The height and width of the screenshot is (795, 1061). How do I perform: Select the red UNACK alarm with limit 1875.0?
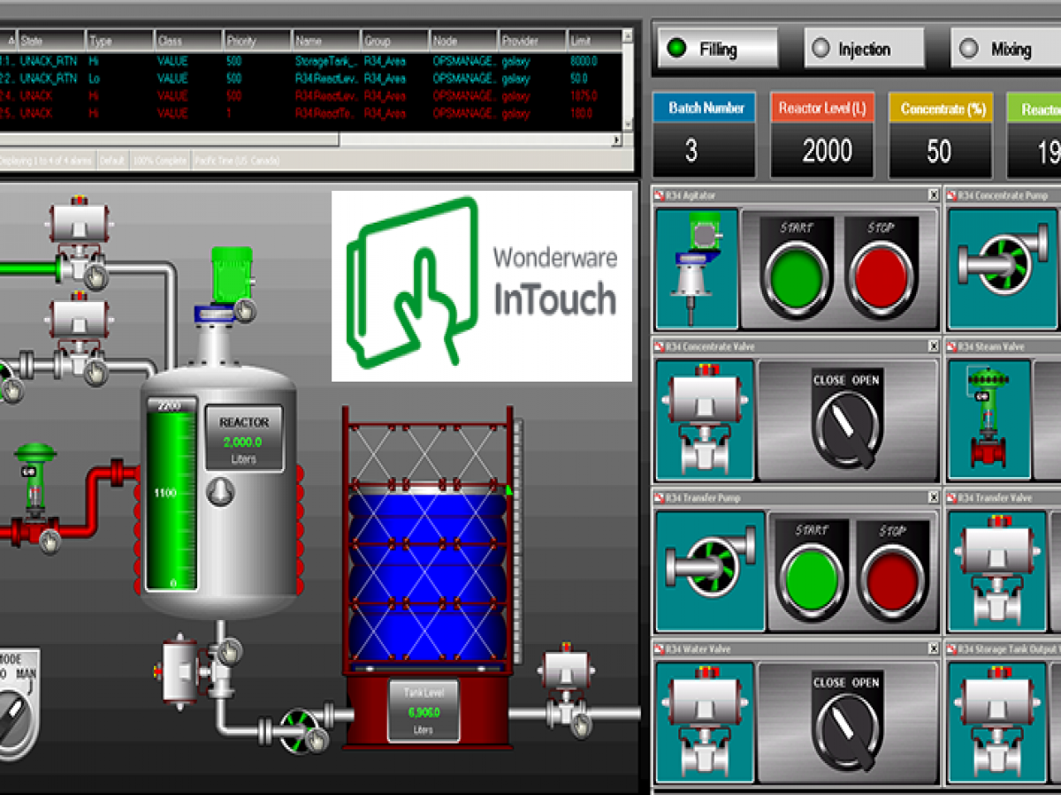(x=309, y=95)
